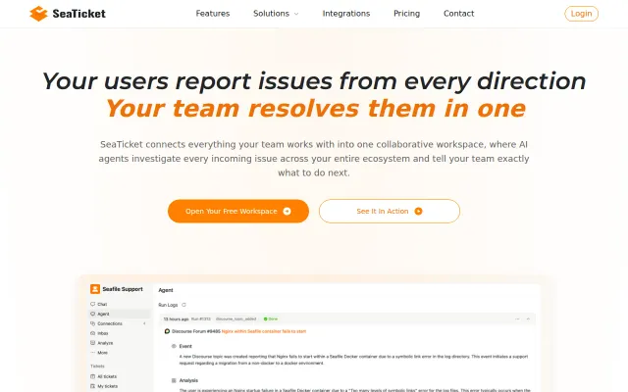Click the SeaTicket brand name
This screenshot has width=628, height=392.
(x=78, y=14)
